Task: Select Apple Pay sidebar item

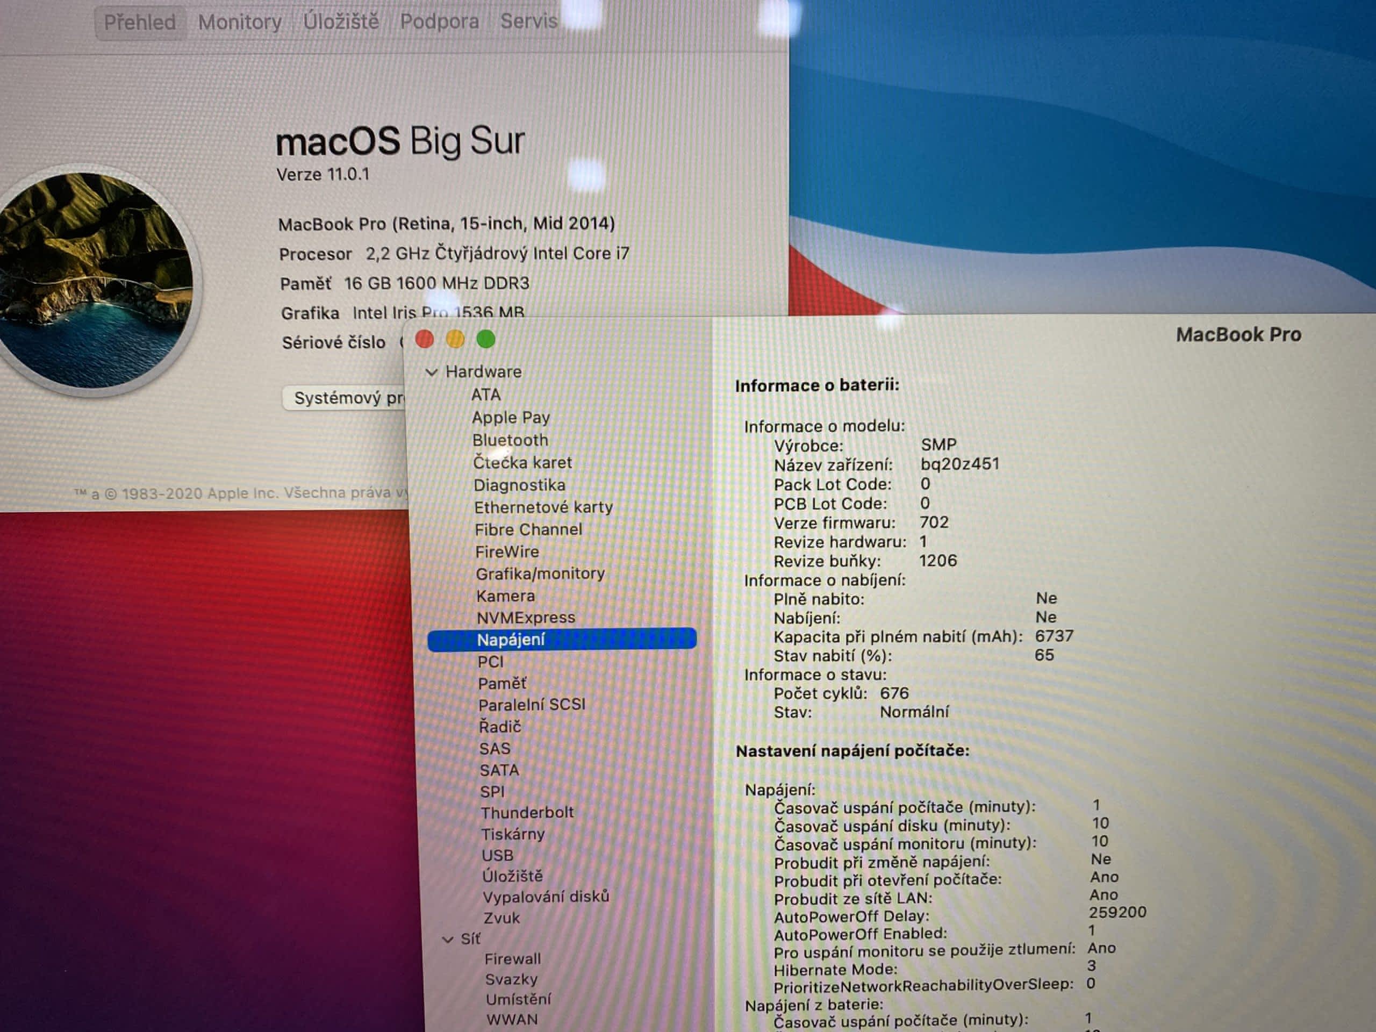Action: pos(511,418)
